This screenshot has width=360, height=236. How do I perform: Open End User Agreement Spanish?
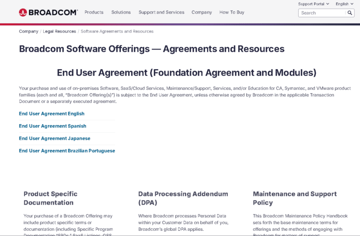pos(52,126)
